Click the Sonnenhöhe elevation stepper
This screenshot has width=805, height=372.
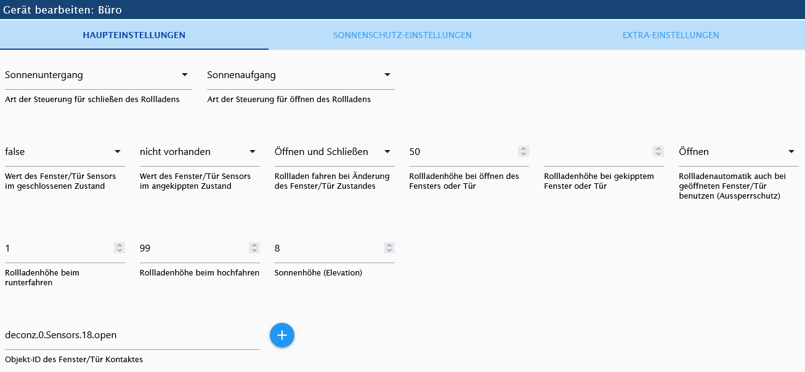[389, 248]
